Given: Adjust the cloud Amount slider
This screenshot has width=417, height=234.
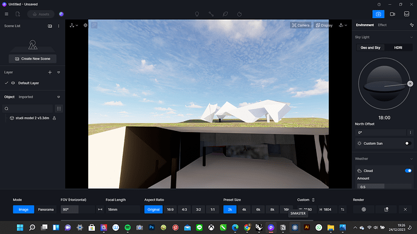Looking at the screenshot, I should click(x=384, y=186).
